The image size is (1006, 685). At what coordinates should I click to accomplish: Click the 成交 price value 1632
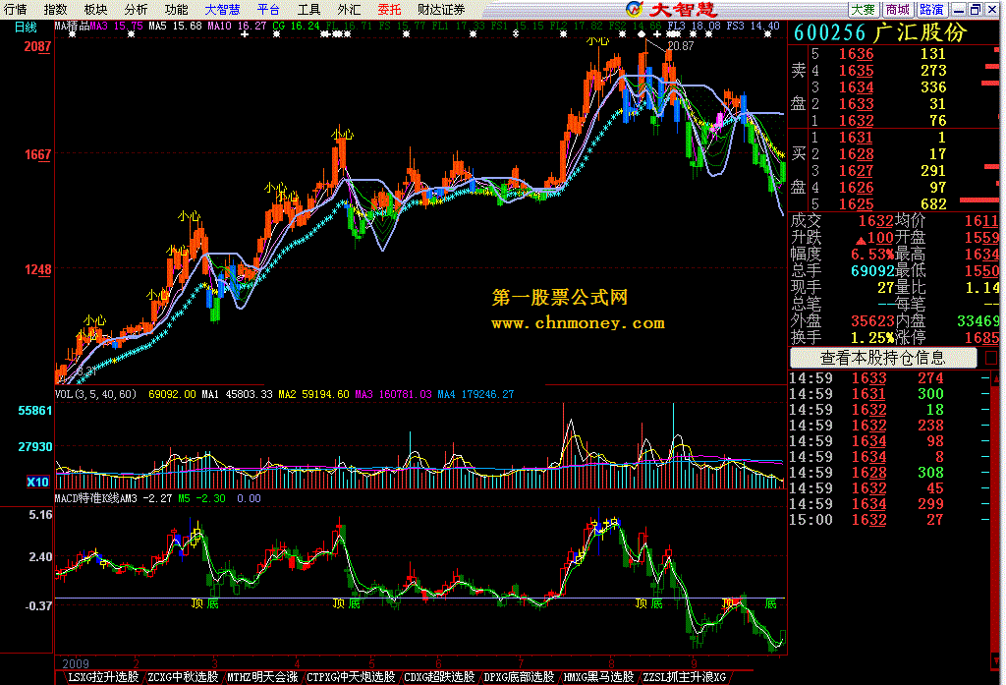(875, 221)
